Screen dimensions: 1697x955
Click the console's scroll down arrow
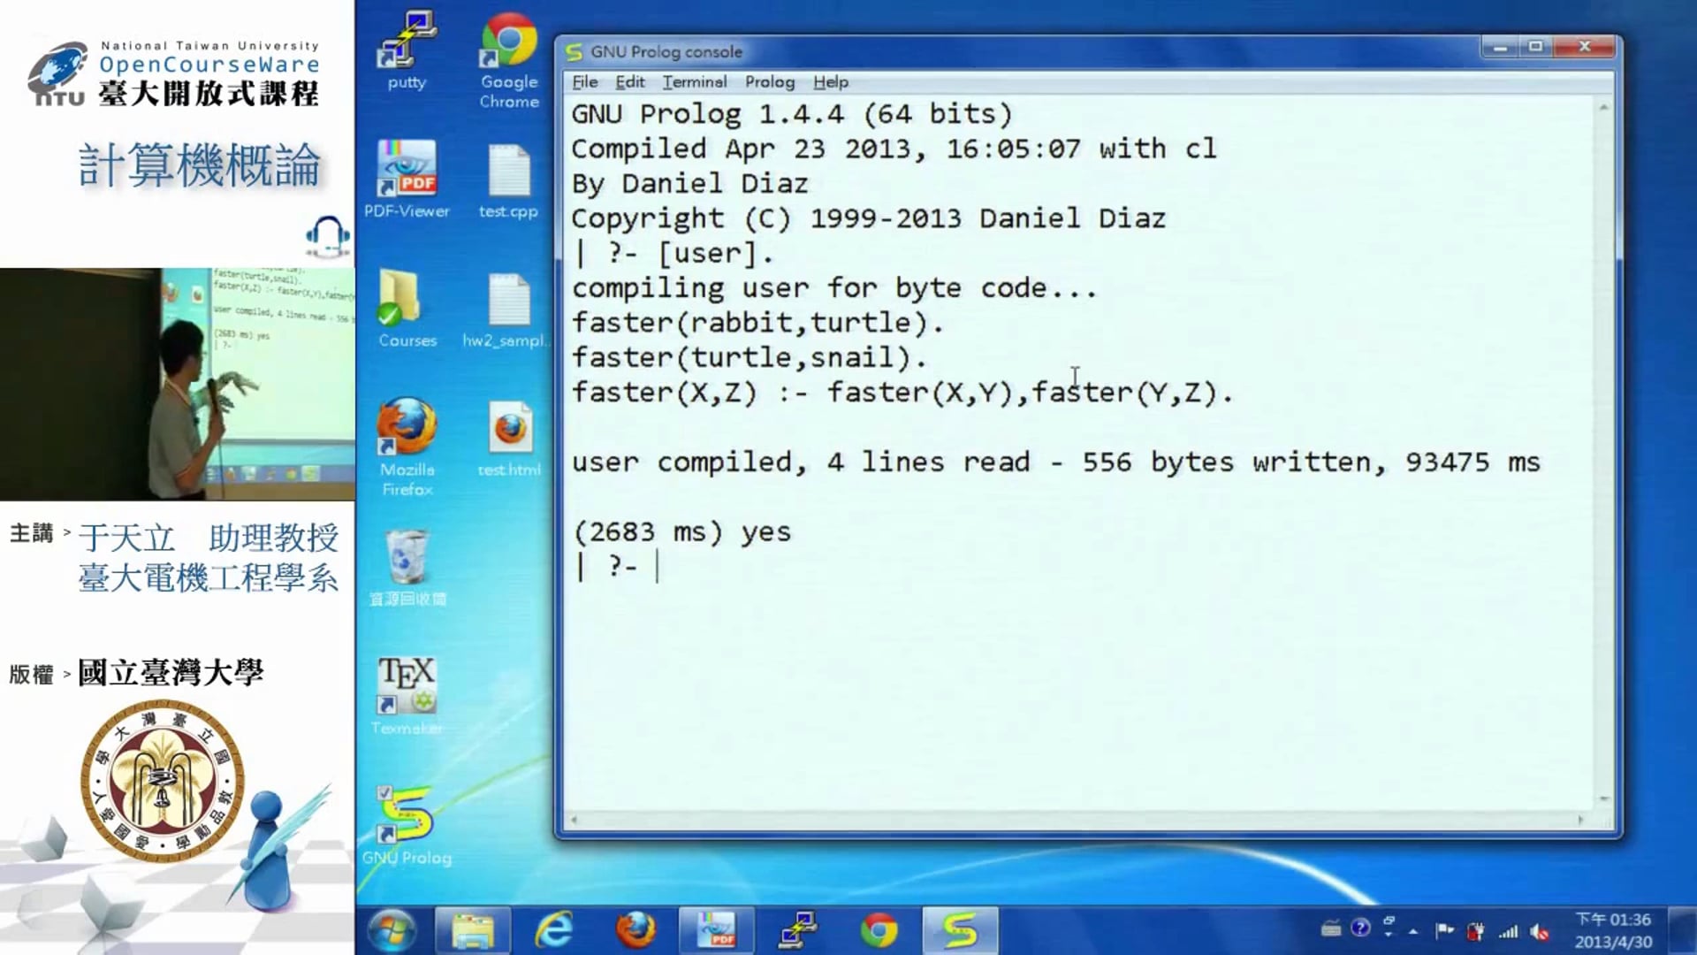coord(1603,798)
